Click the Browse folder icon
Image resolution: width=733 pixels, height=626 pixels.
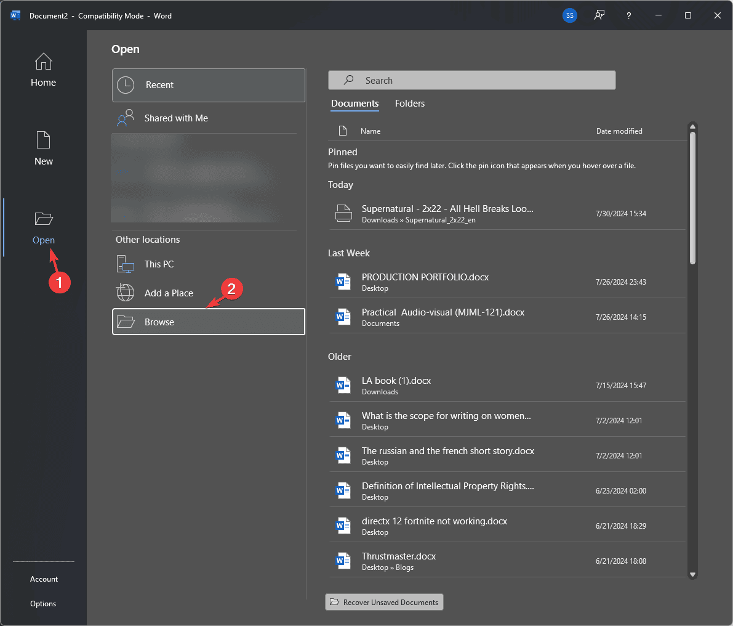pyautogui.click(x=126, y=322)
